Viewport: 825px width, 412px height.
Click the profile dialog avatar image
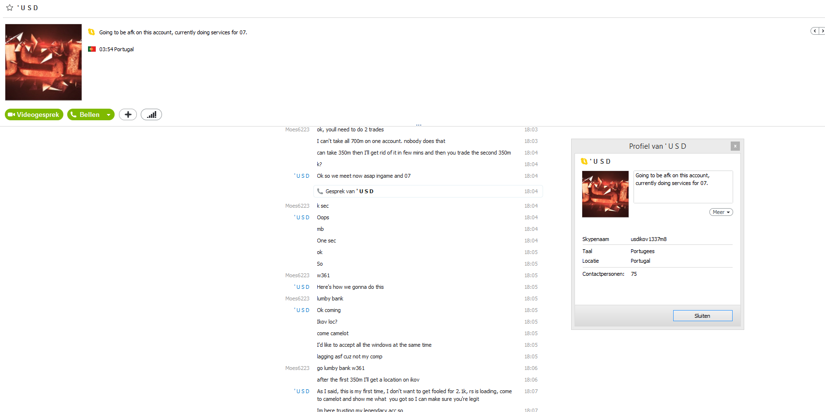[x=605, y=194]
